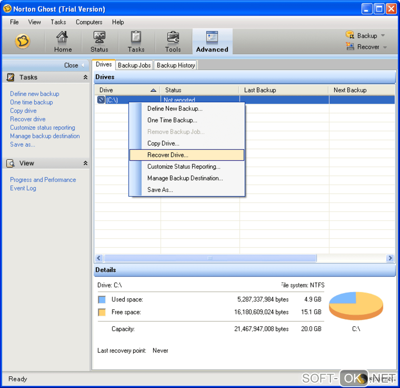
Task: Sort by the Drive column arrow
Action: tap(153, 90)
